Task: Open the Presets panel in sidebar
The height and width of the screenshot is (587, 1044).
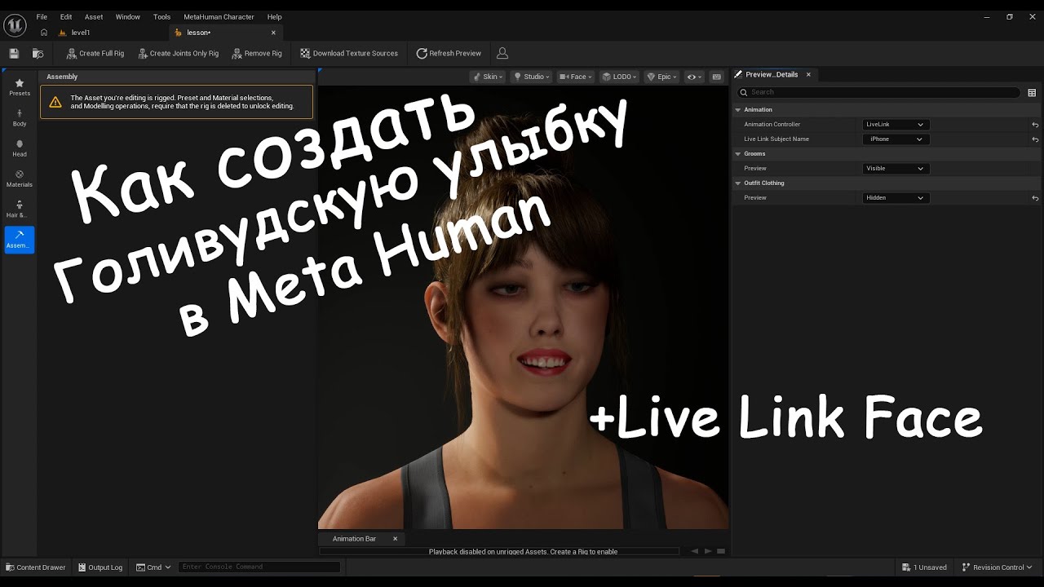Action: [x=20, y=87]
